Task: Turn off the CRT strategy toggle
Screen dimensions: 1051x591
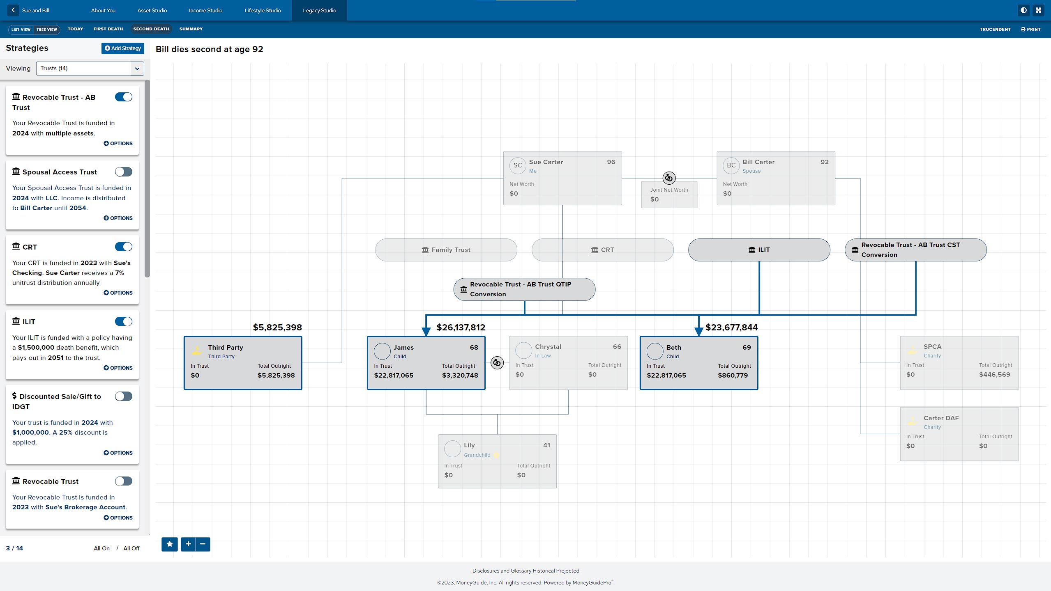Action: (123, 247)
